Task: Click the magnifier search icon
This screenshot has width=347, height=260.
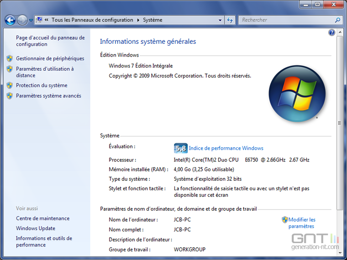Action: point(337,20)
